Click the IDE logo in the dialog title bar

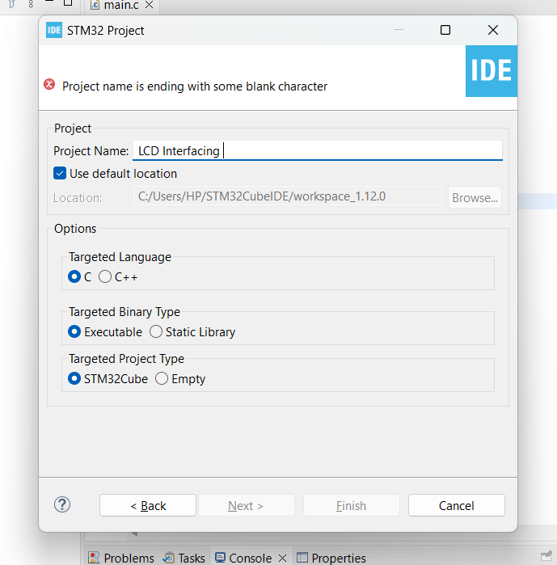coord(54,30)
